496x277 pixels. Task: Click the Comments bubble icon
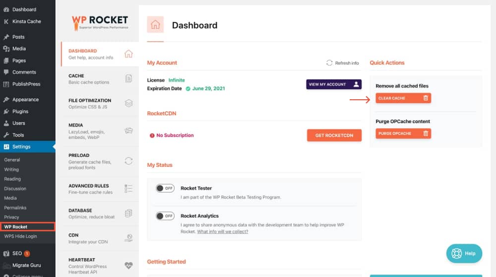6,72
